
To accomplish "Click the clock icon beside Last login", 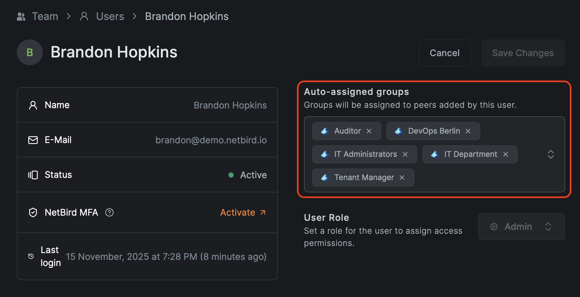I will [31, 256].
